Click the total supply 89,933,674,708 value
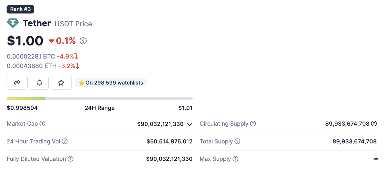Viewport: 388px width, 175px height. pyautogui.click(x=355, y=141)
